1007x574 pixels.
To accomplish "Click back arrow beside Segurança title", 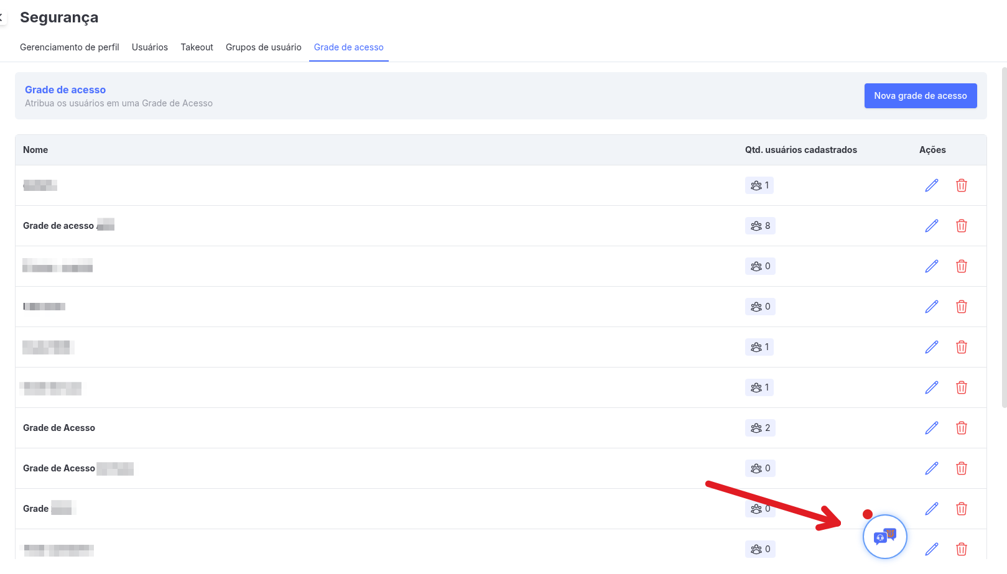I will (x=2, y=17).
